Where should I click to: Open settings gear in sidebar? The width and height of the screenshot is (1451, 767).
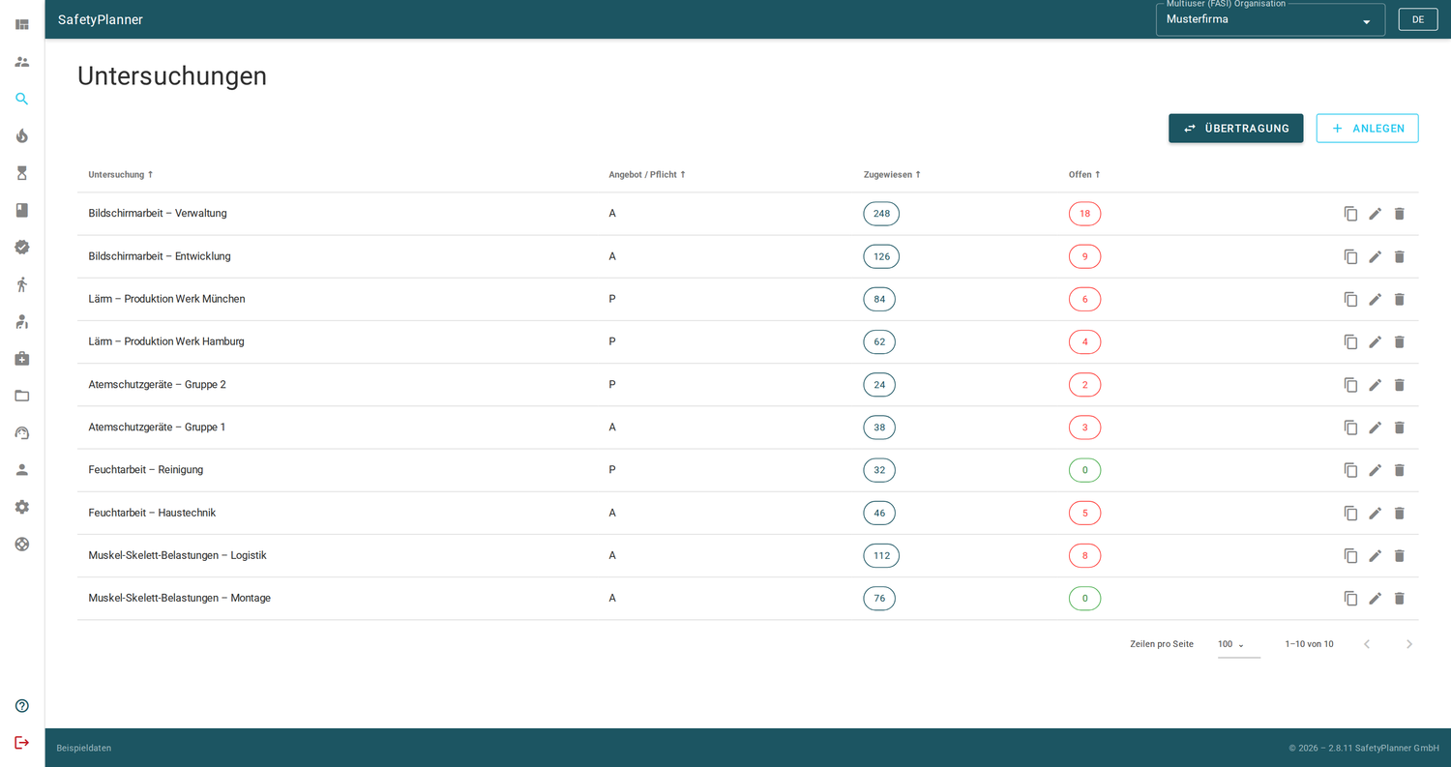(x=21, y=507)
